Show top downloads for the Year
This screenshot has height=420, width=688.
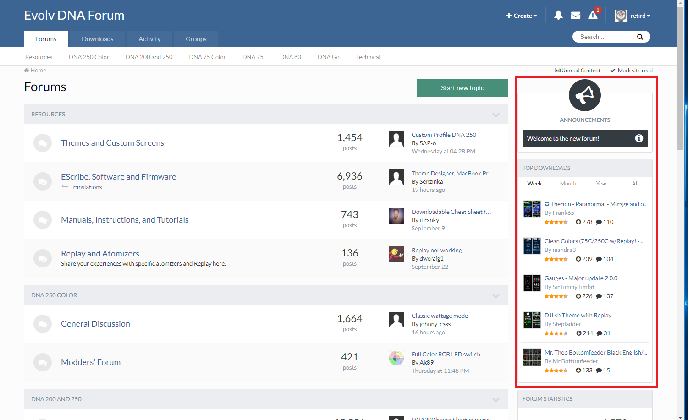point(601,184)
